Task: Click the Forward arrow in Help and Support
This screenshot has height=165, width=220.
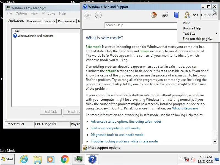Action: (98, 15)
